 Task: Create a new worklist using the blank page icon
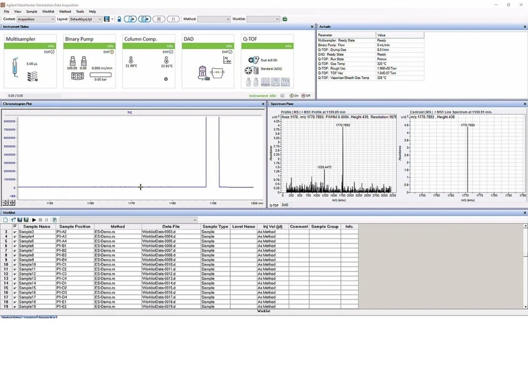tap(6, 220)
